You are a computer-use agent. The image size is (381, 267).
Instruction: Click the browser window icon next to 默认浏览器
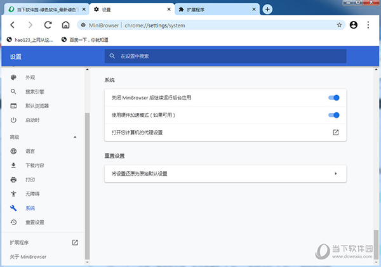(x=13, y=106)
